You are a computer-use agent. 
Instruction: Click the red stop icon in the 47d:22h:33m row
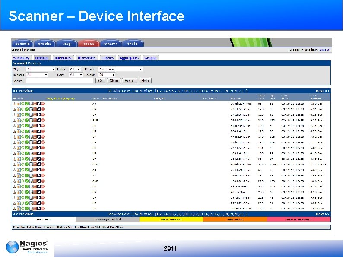pyautogui.click(x=43, y=136)
